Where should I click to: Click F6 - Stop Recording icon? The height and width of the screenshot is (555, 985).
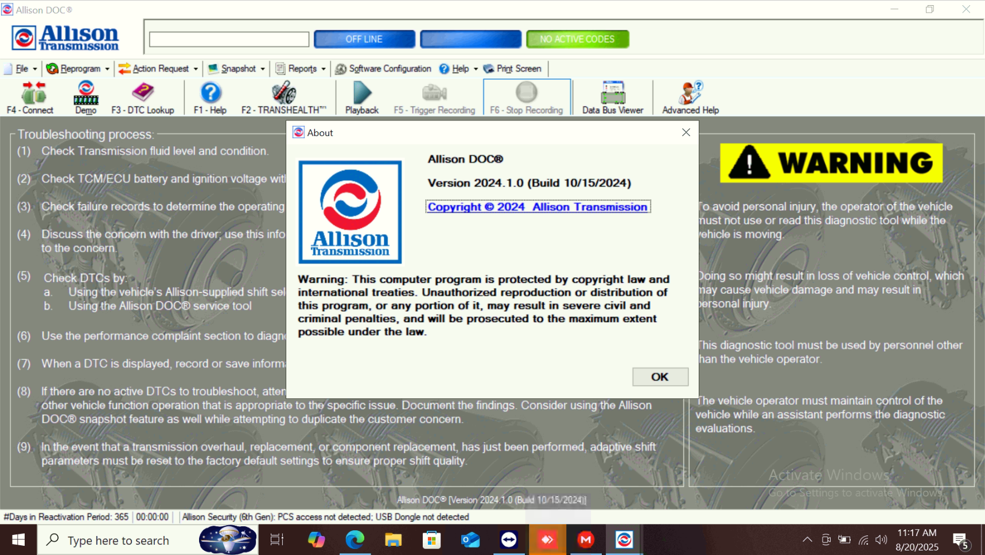[x=527, y=98]
